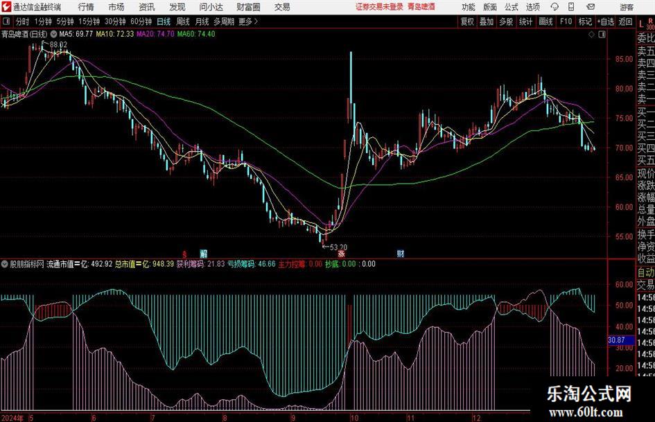
Task: Click the 叠加 overlay button
Action: pyautogui.click(x=487, y=21)
